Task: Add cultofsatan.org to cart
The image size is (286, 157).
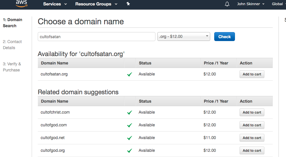Action: [252, 74]
